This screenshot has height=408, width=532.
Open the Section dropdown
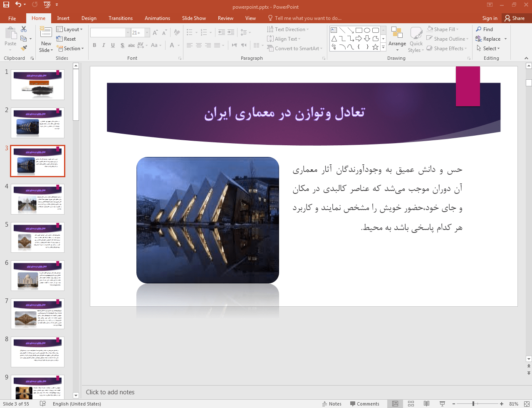70,49
